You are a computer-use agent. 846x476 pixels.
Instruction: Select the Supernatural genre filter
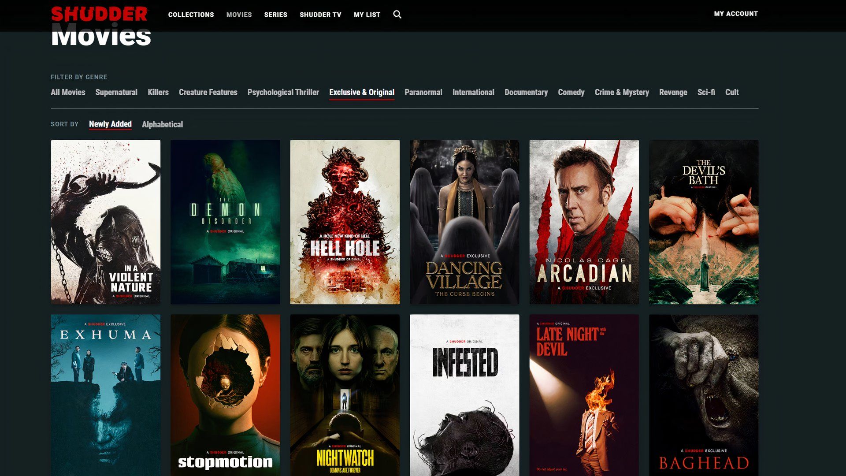coord(116,92)
